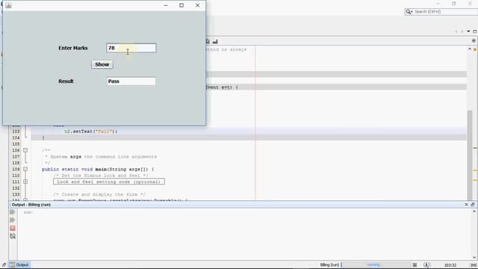The image size is (478, 269).
Task: Click the Enter Marks label
Action: pyautogui.click(x=73, y=48)
